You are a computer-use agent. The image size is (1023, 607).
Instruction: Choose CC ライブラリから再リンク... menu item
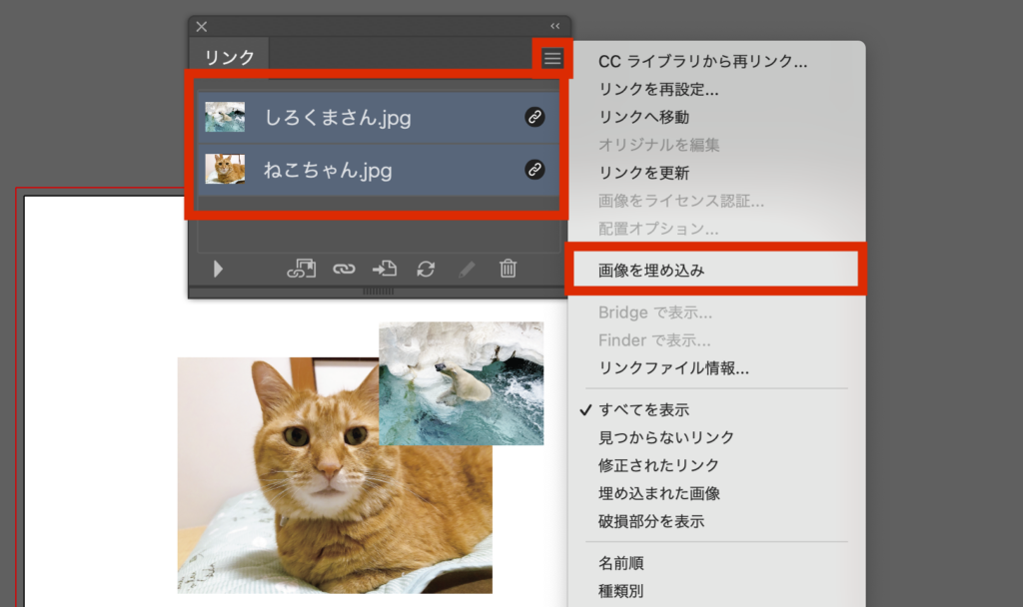click(x=702, y=61)
